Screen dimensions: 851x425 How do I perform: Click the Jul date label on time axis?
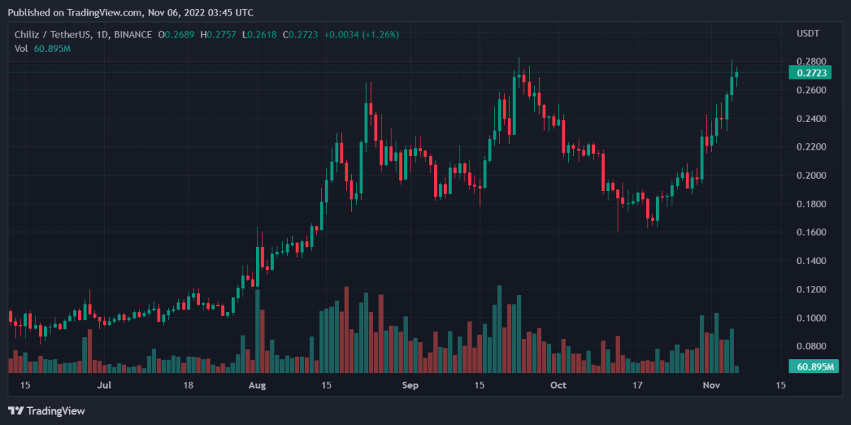pos(104,385)
